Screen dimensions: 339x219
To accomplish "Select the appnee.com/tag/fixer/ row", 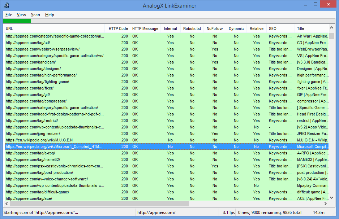I will (x=167, y=88).
